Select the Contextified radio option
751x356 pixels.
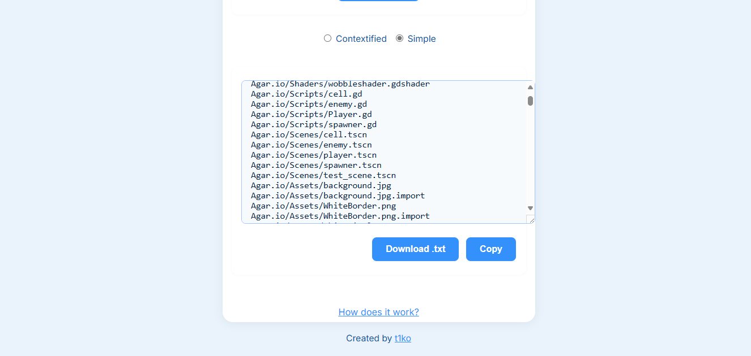327,38
